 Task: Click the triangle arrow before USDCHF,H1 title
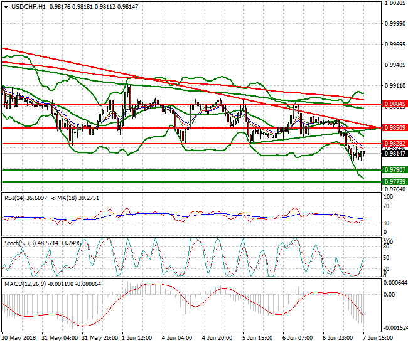(x=6, y=7)
